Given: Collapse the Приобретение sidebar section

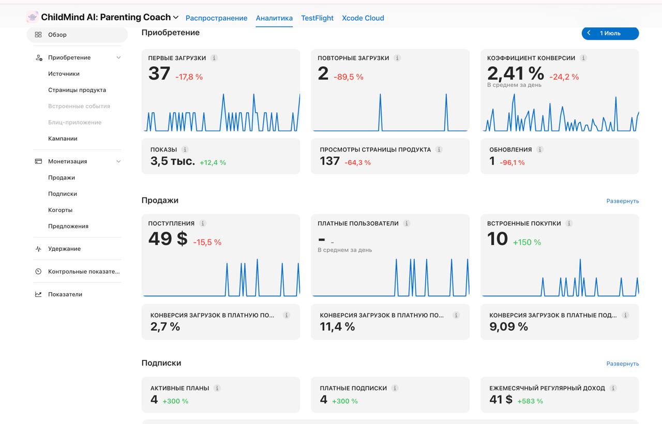Looking at the screenshot, I should (x=118, y=57).
